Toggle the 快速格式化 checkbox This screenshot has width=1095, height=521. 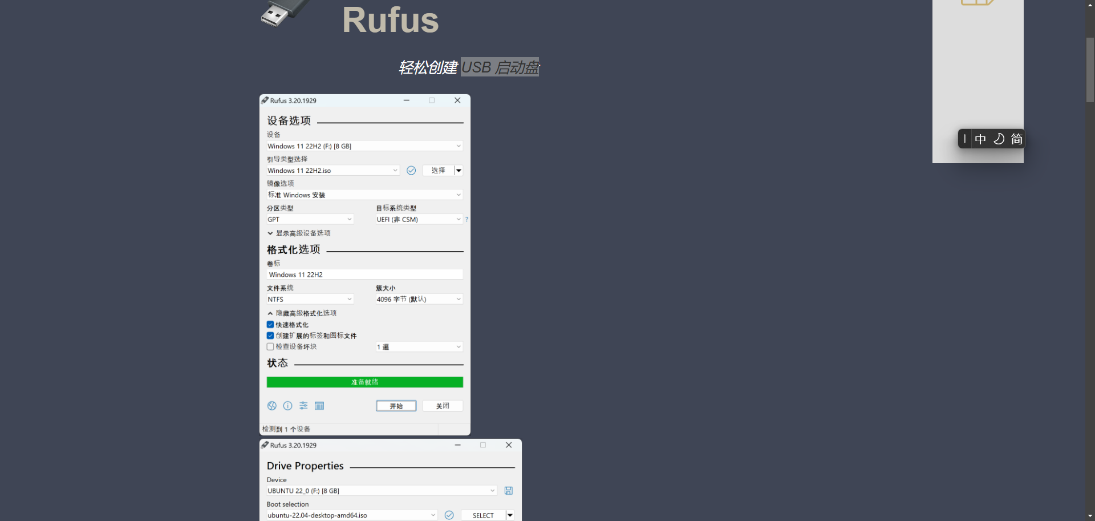click(x=270, y=325)
